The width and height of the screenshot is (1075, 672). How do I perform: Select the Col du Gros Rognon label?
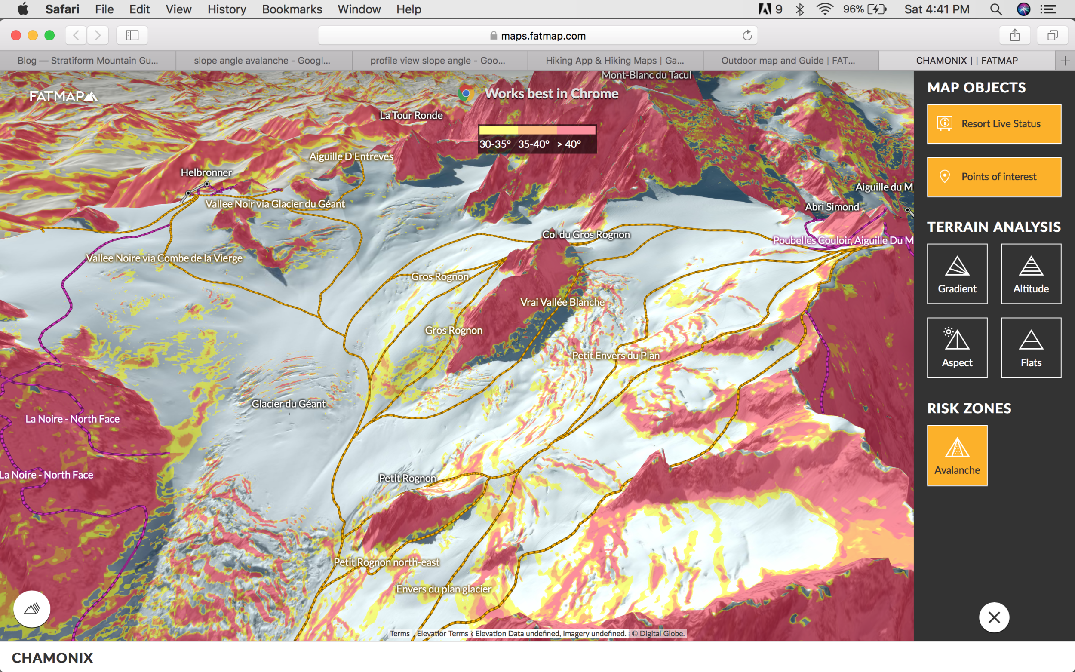586,234
